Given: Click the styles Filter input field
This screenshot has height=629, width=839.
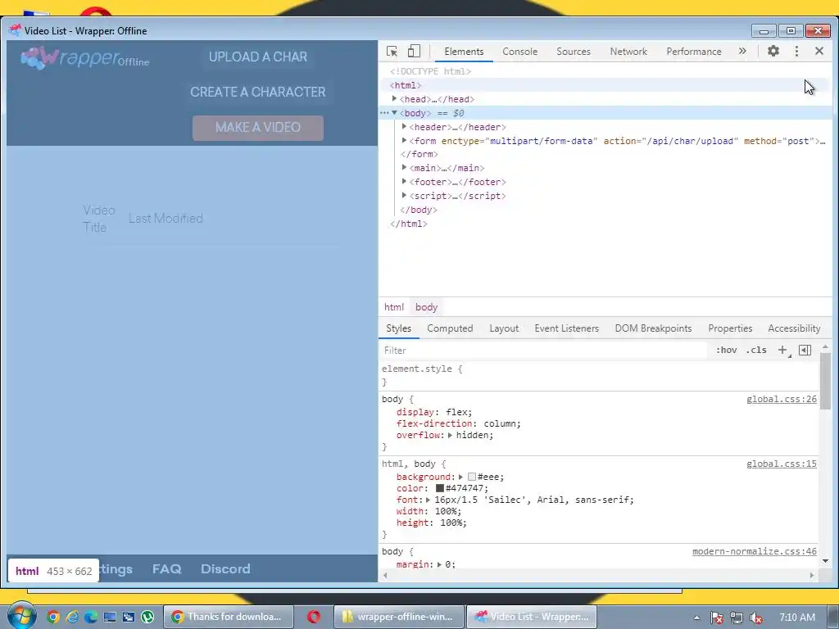Looking at the screenshot, I should click(545, 351).
